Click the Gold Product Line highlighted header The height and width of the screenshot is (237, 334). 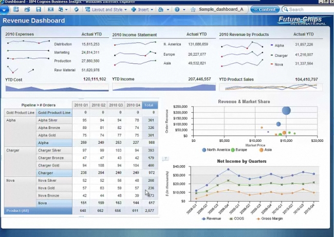(54, 113)
